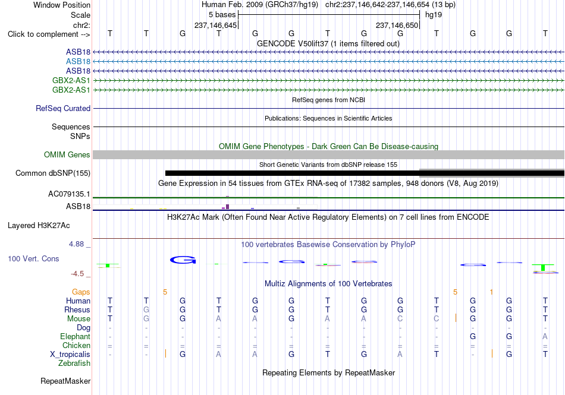Click the chr2:237,146,642-237,146,654 (13 bp) position text

click(x=390, y=5)
